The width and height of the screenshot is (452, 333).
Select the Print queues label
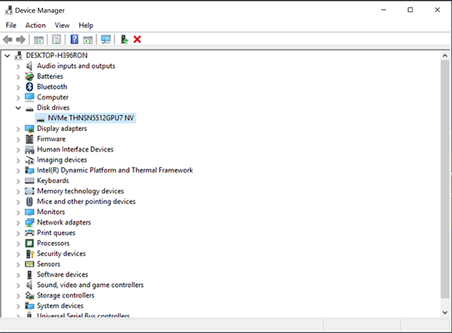click(x=56, y=233)
